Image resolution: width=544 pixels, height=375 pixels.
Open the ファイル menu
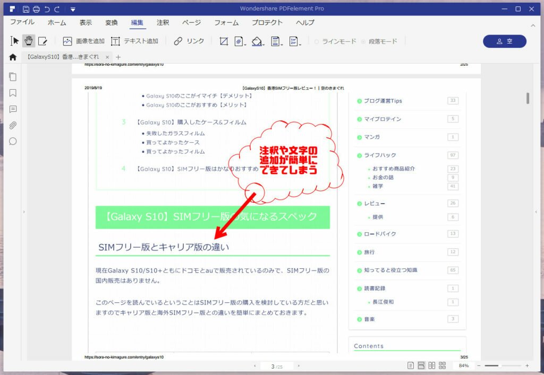22,22
